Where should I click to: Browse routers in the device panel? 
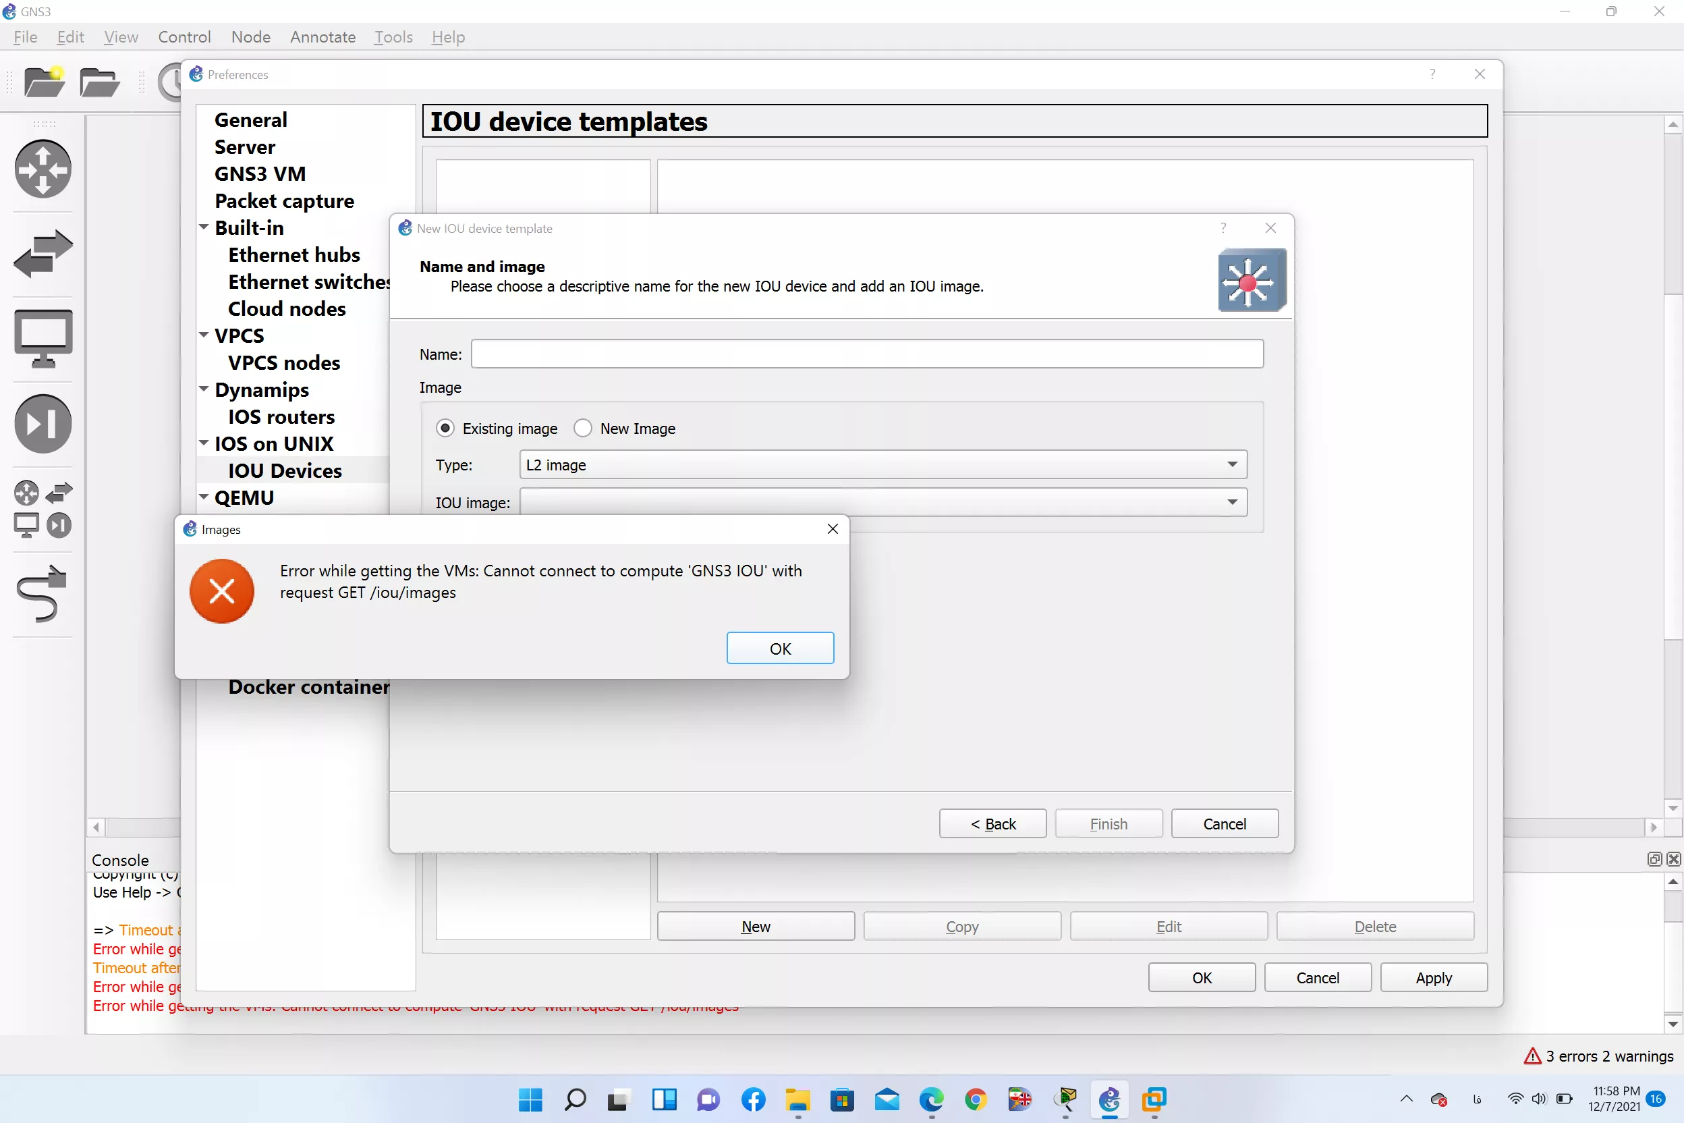coord(43,170)
